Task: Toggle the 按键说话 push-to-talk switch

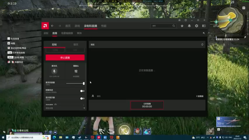Action: click(82, 91)
